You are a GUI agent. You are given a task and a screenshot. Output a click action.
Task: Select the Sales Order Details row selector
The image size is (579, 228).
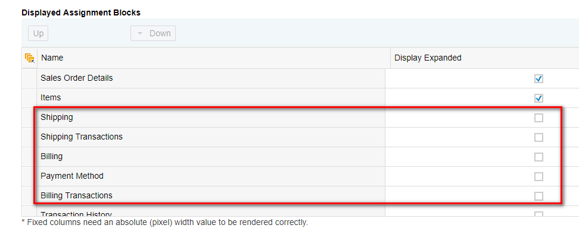29,78
